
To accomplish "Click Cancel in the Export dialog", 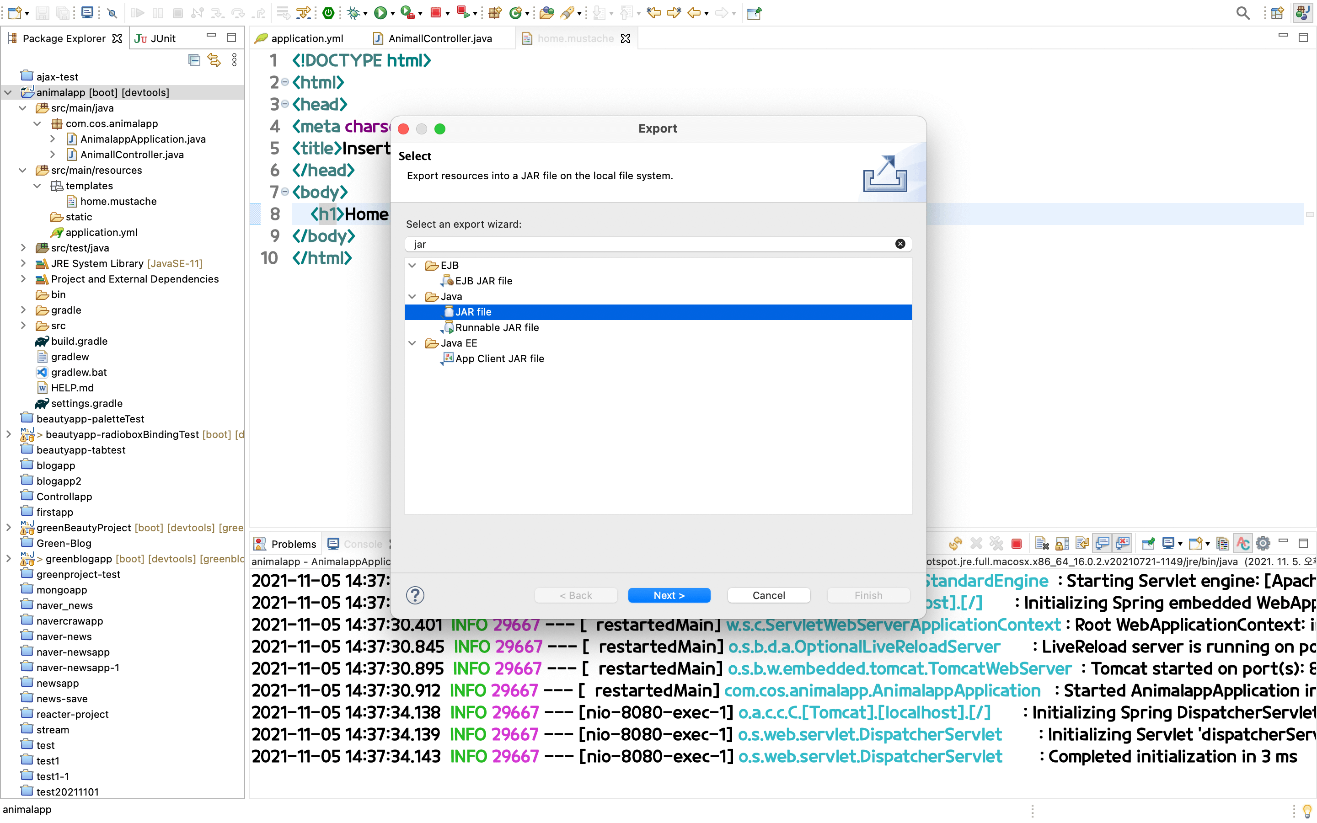I will coord(768,595).
